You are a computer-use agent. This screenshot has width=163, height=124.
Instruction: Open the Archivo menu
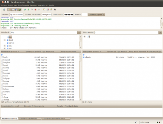4,5
